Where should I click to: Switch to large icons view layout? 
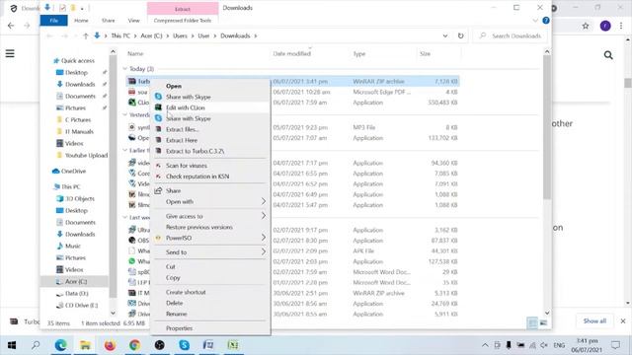tap(543, 322)
